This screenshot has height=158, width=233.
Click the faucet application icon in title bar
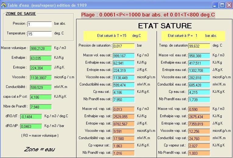pyautogui.click(x=4, y=5)
